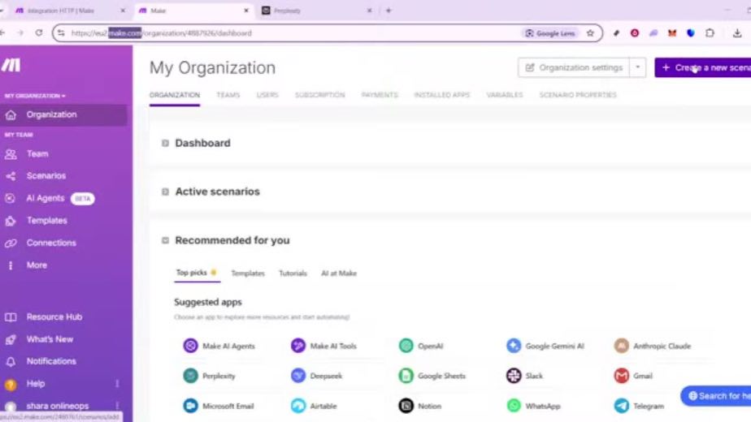Click the browser address bar URL

click(162, 33)
